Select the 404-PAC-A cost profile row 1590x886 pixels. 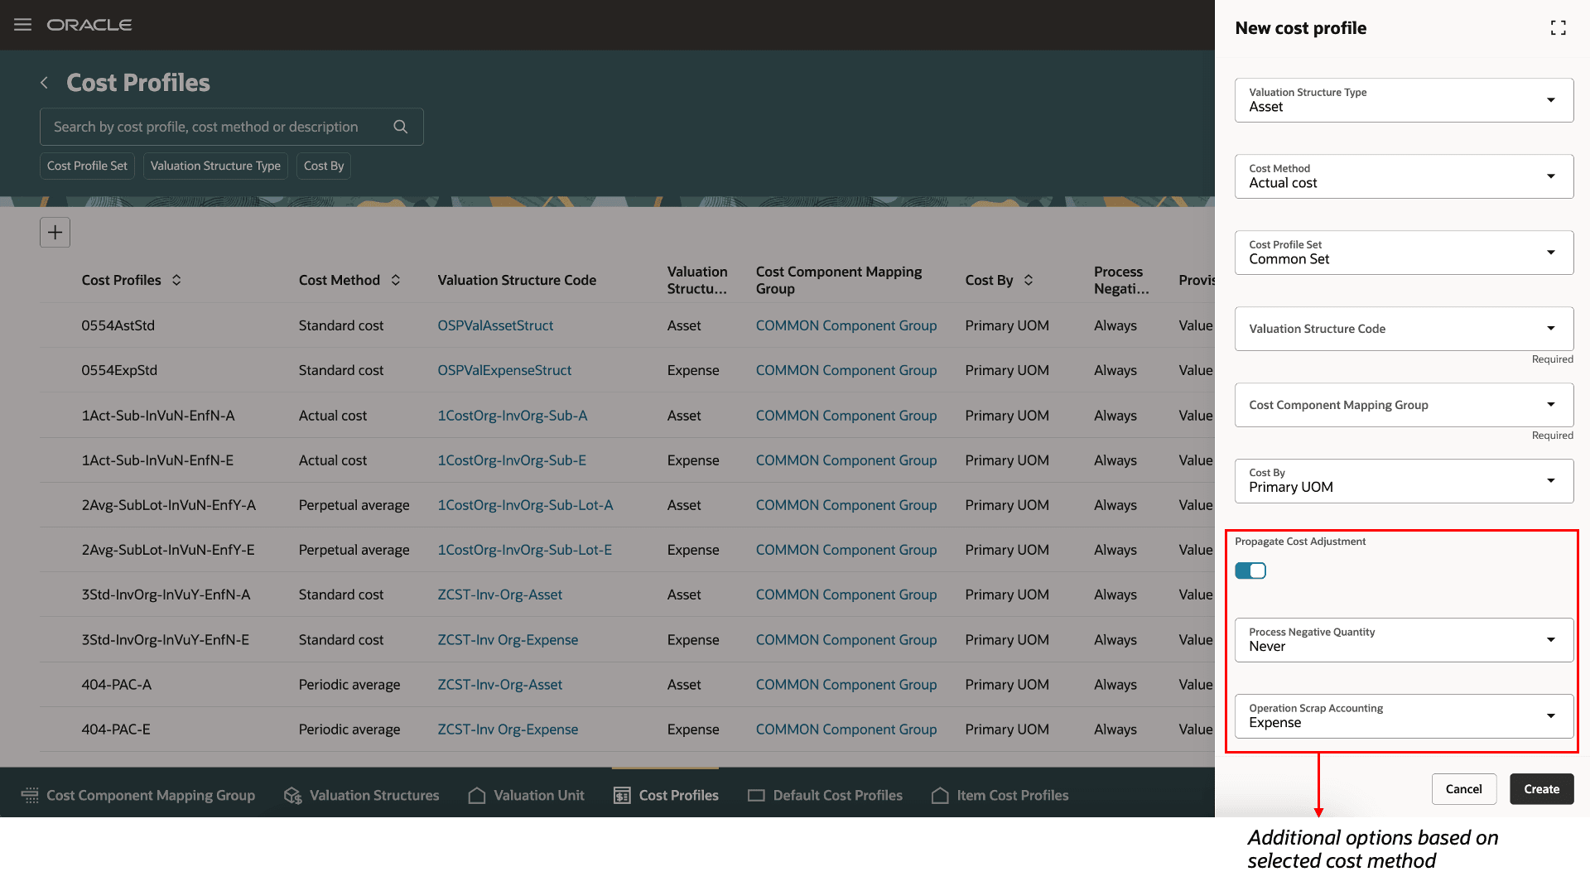[x=627, y=685]
